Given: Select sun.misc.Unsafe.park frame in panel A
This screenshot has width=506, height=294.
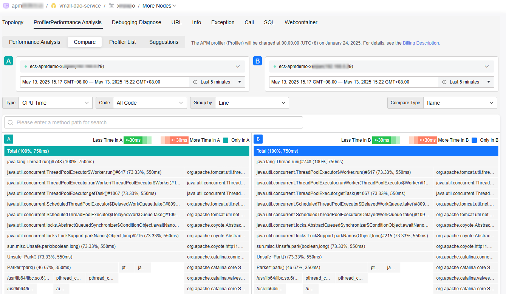Looking at the screenshot, I should point(94,246).
